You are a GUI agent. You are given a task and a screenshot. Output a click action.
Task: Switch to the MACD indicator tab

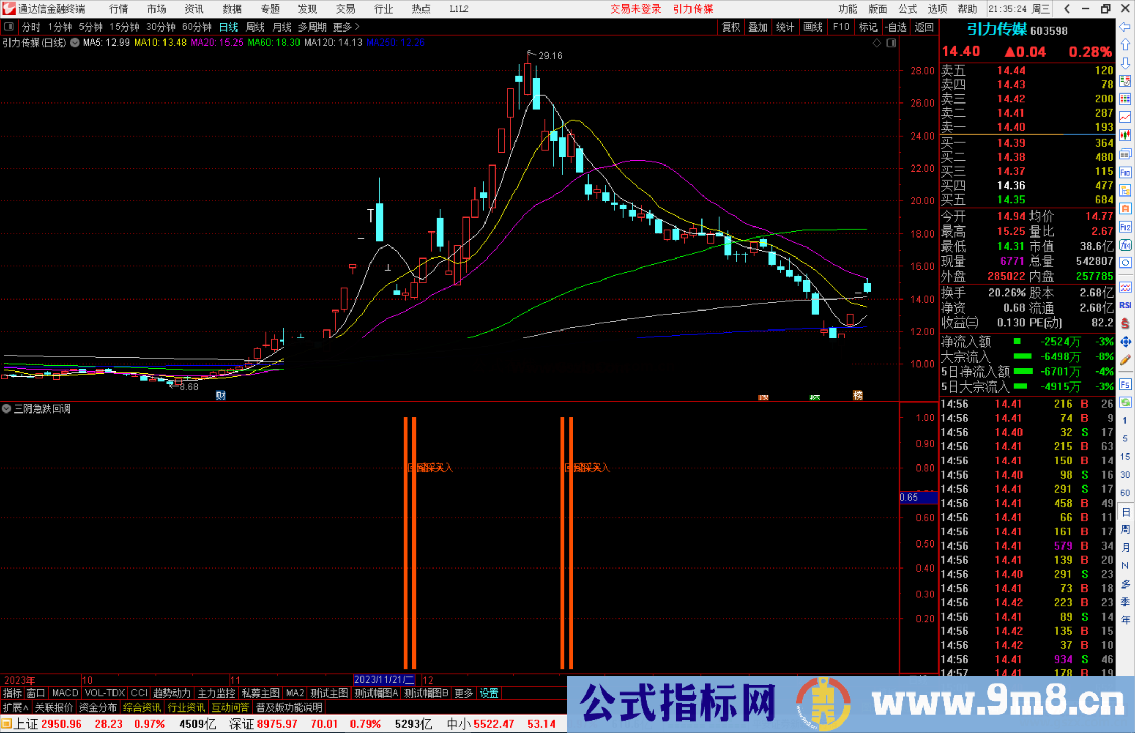pos(65,693)
